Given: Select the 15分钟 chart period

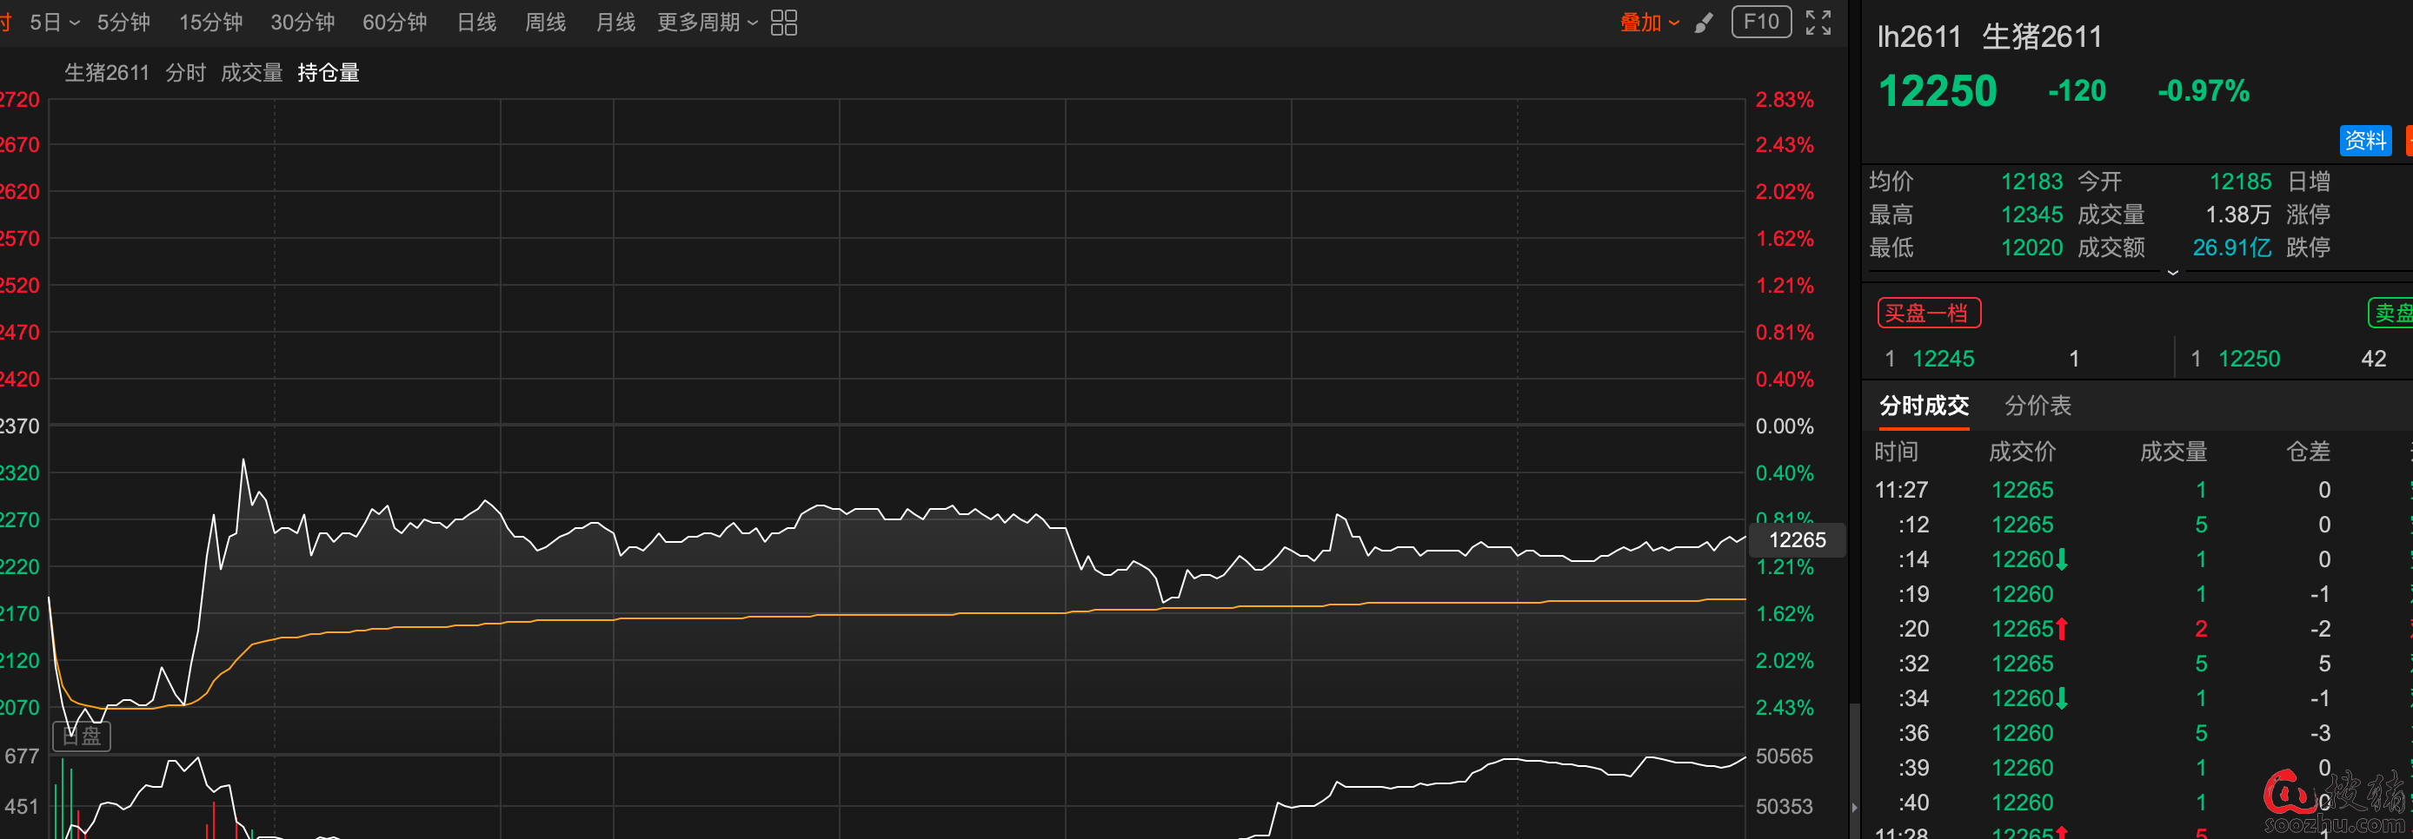Looking at the screenshot, I should (x=209, y=23).
